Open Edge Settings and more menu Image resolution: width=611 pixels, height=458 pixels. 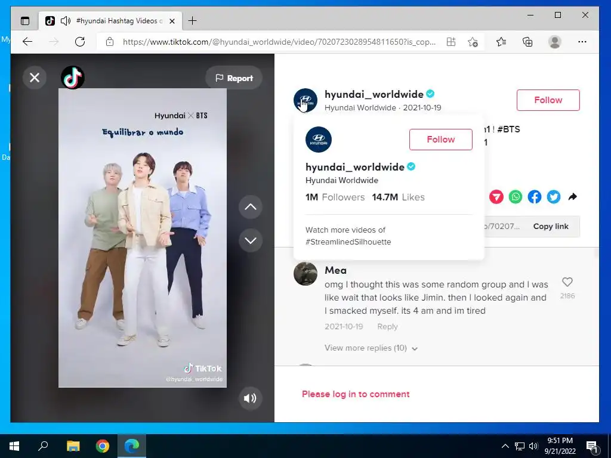point(582,42)
